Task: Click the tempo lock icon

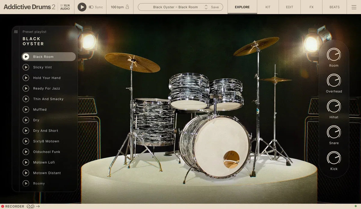Action: point(127,7)
